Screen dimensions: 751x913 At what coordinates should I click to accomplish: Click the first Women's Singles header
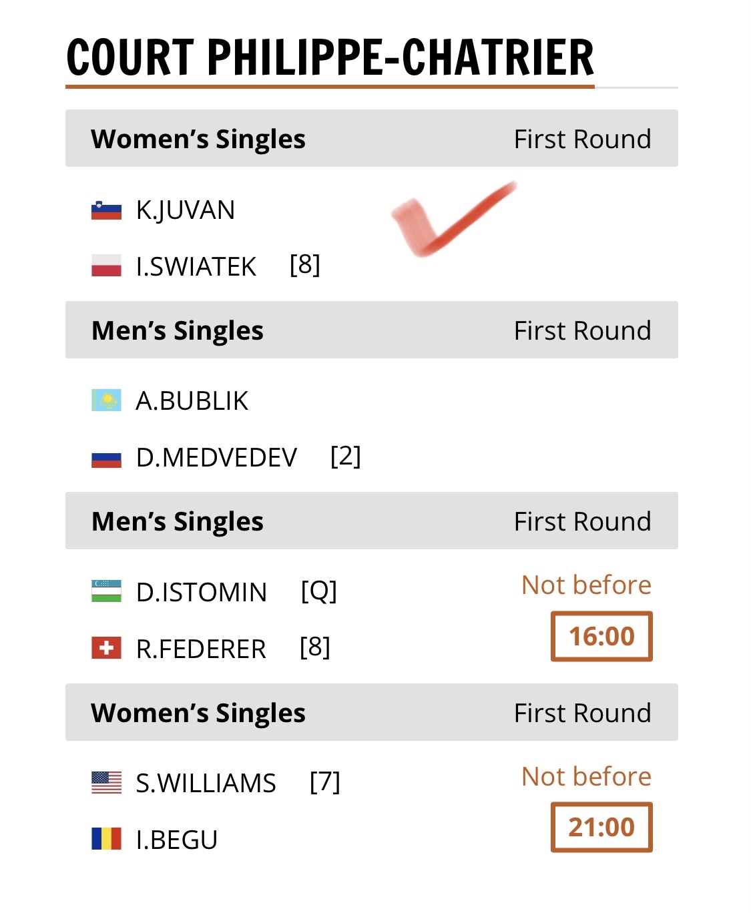click(198, 139)
